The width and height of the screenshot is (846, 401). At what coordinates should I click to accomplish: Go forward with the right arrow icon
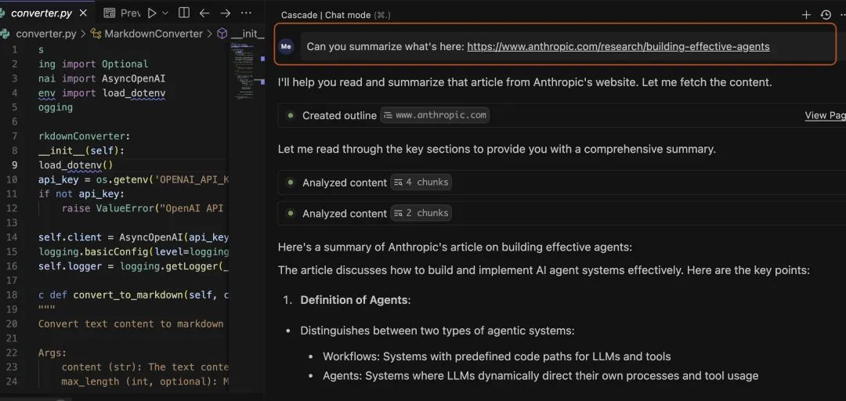pyautogui.click(x=225, y=13)
